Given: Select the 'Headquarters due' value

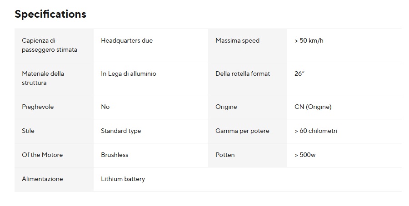Looking at the screenshot, I should click(x=127, y=40).
